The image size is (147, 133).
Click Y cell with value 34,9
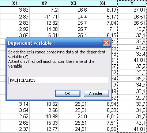coord(132,85)
